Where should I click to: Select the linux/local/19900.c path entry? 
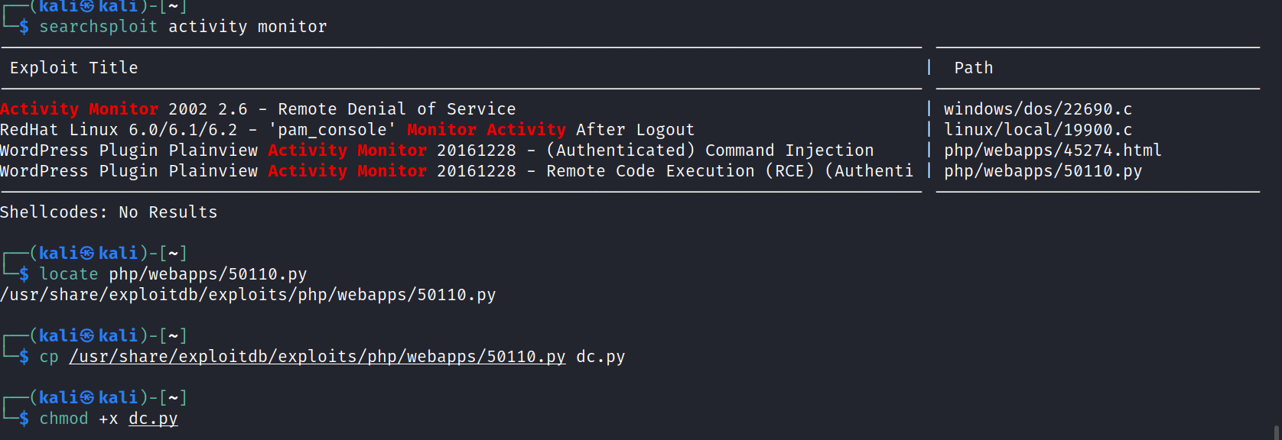coord(1037,130)
